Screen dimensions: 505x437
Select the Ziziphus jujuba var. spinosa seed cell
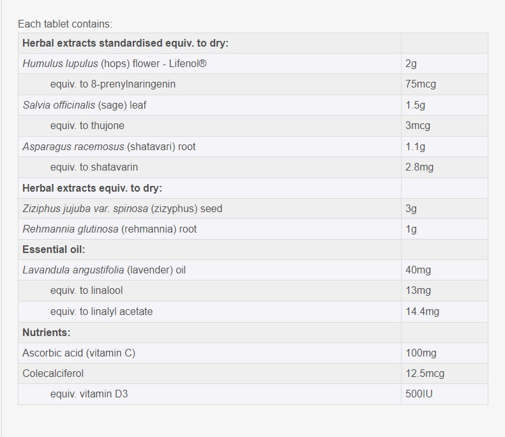123,208
